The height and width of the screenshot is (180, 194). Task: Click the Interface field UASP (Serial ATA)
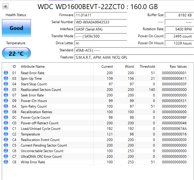pos(101,29)
